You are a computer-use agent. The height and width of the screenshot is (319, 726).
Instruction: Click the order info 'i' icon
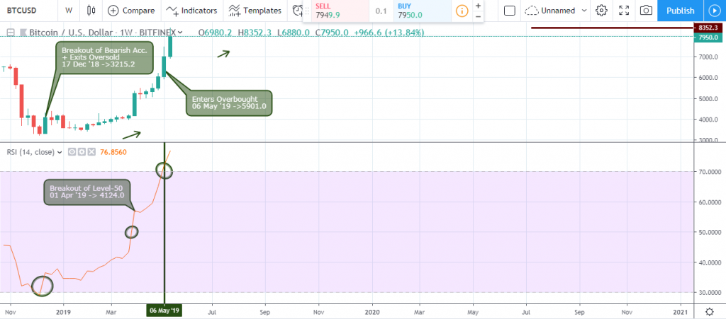462,11
